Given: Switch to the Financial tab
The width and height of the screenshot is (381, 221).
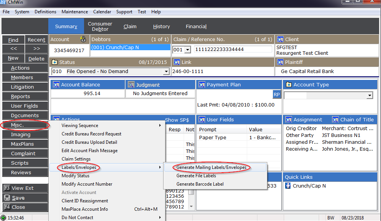Looking at the screenshot, I should (196, 27).
